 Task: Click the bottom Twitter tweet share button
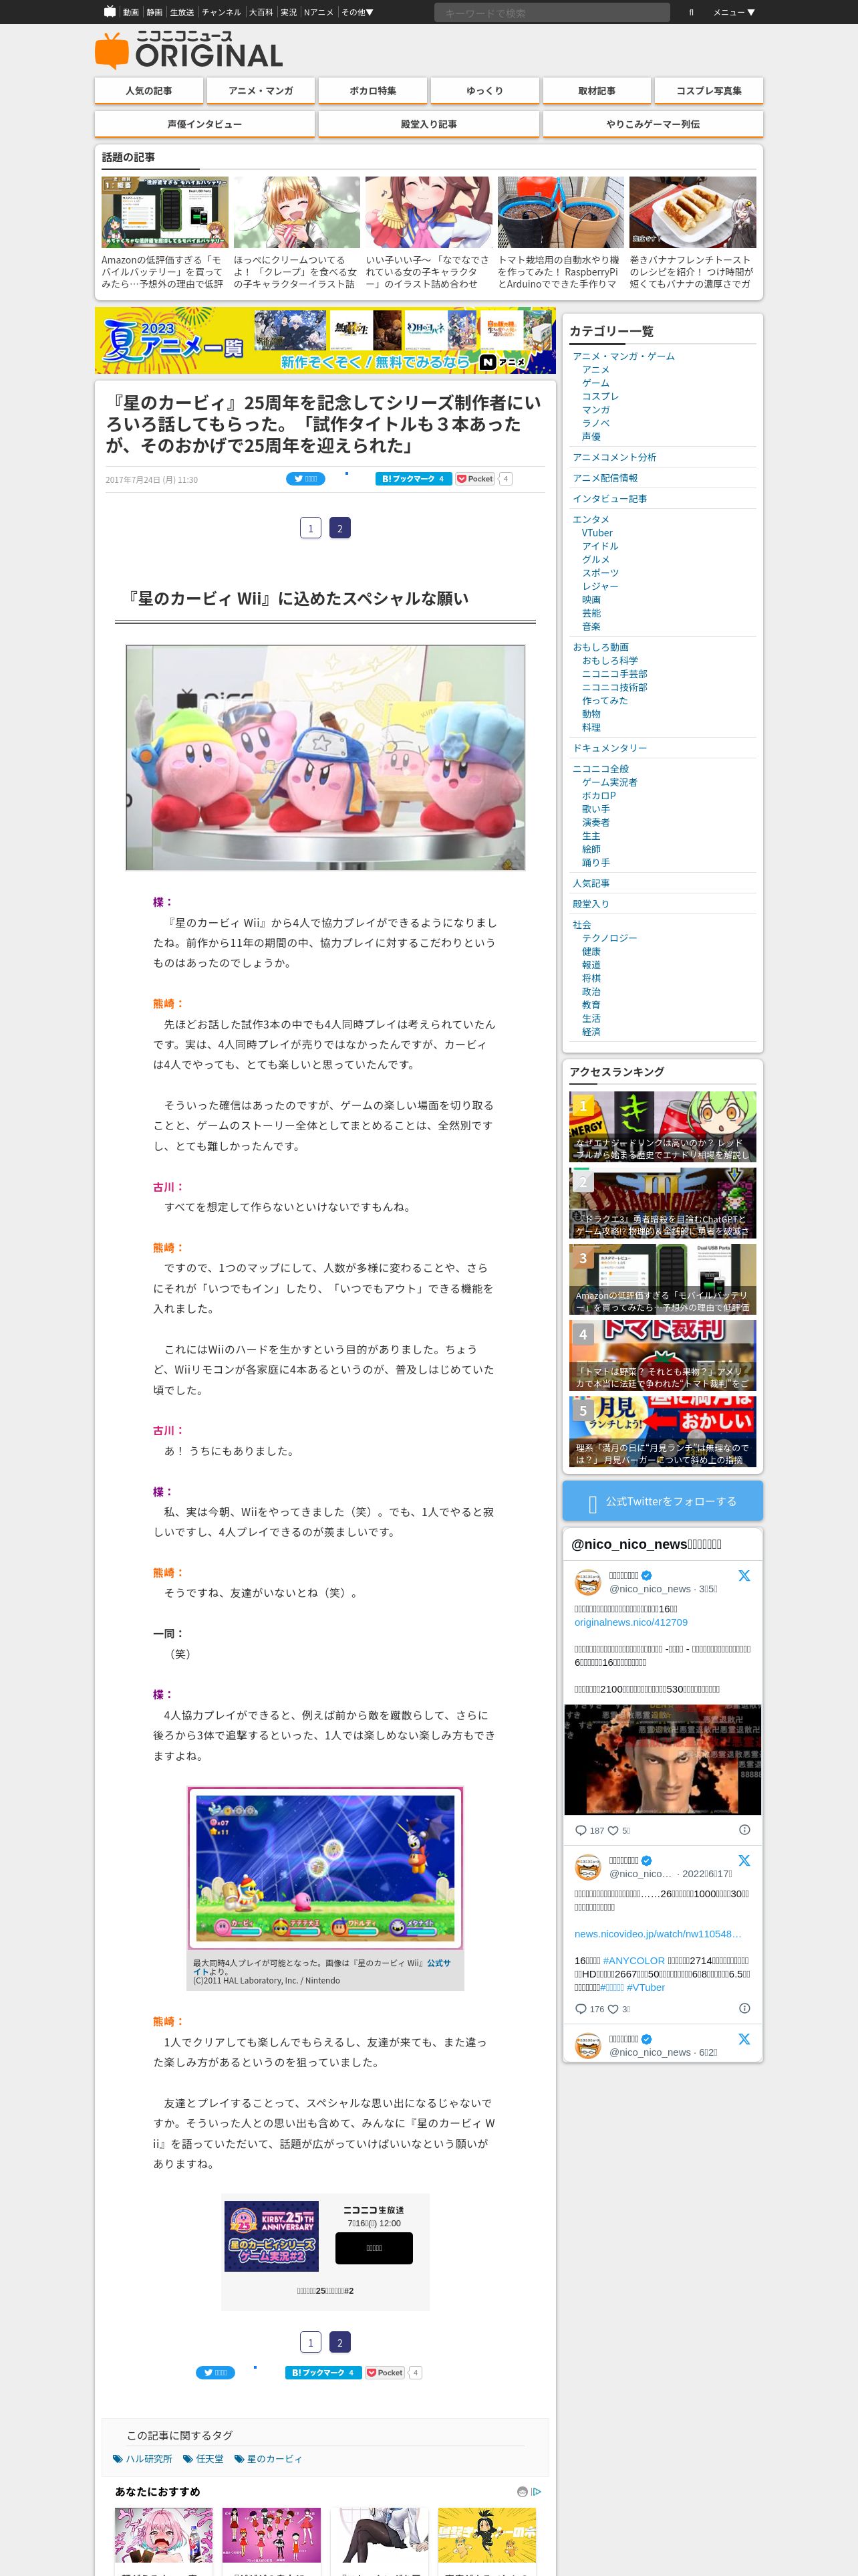coord(216,2372)
